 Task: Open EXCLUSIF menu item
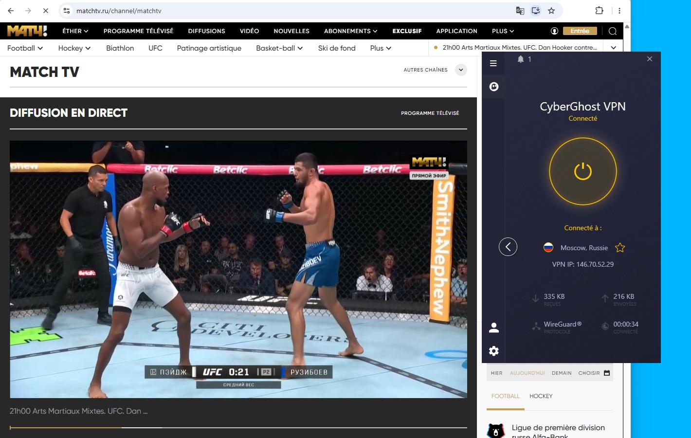(x=407, y=31)
